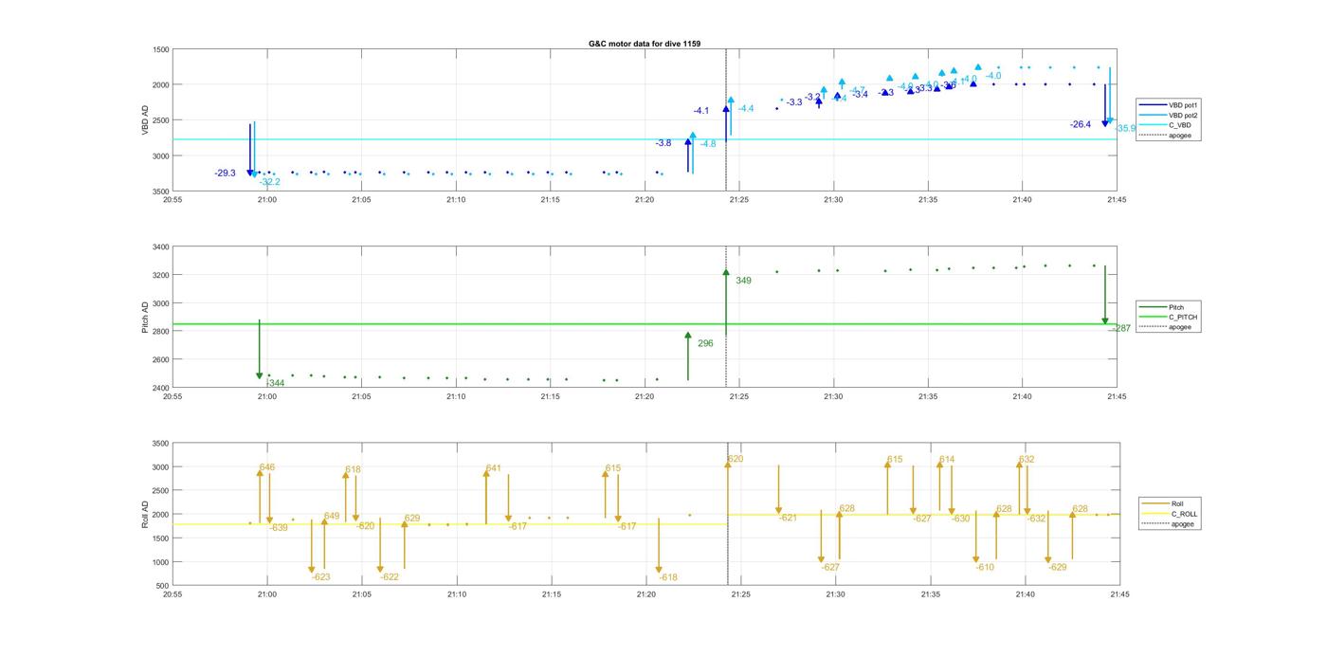Image resolution: width=1327 pixels, height=657 pixels.
Task: Click the green pitch arrowhead at 349
Action: [726, 273]
